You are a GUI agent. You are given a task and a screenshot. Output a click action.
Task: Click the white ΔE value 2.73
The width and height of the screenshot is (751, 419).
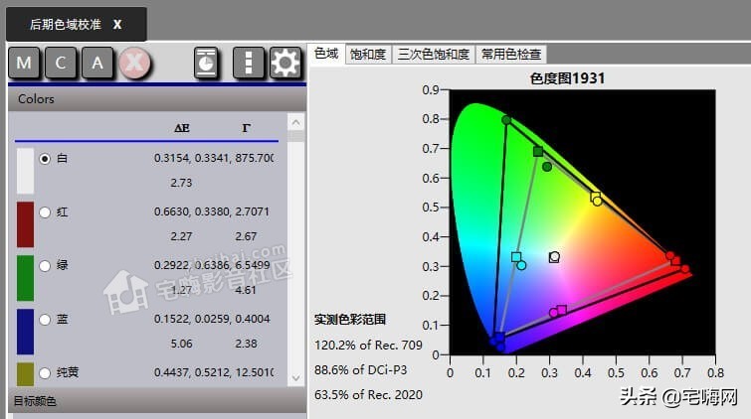(181, 183)
